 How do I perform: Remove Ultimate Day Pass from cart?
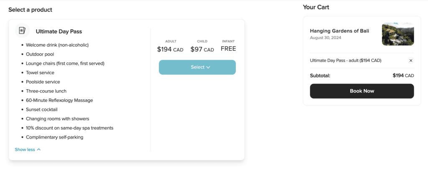410,61
